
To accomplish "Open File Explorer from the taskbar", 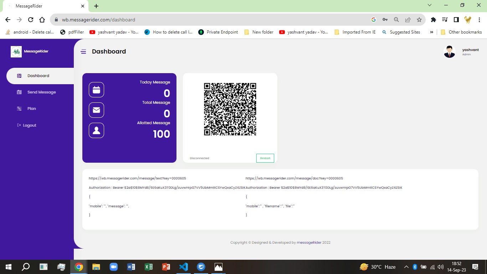I will [x=96, y=267].
